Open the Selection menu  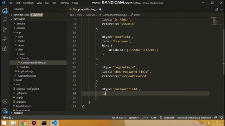tap(28, 3)
